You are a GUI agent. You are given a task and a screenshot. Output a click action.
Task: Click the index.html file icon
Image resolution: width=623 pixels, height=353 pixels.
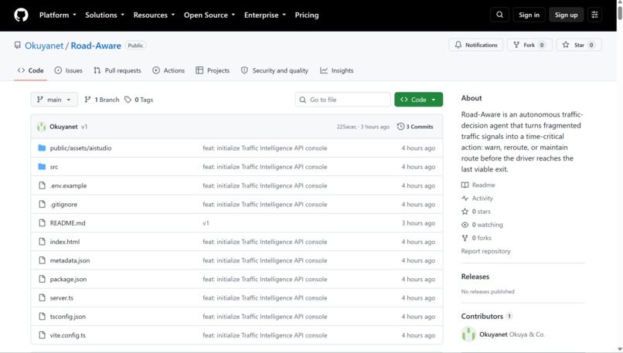[42, 242]
